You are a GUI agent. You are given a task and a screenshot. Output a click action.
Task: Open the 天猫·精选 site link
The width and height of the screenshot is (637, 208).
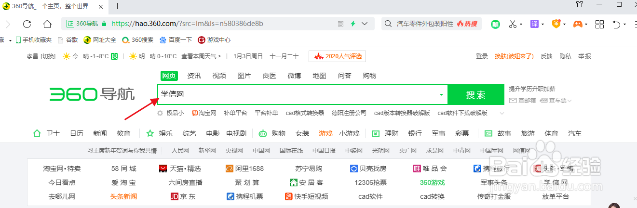pos(180,169)
